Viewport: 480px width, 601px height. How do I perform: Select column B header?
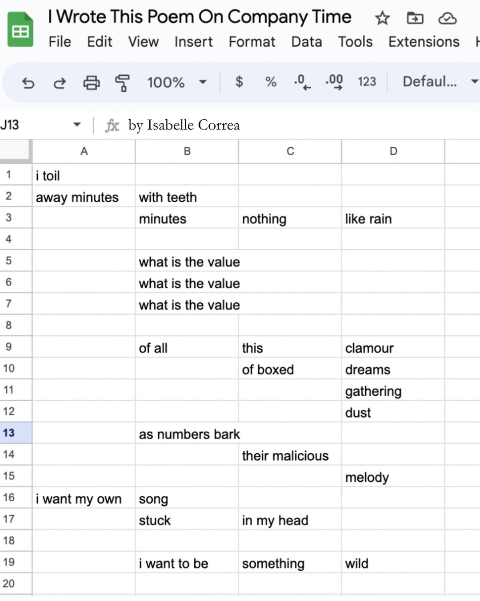[187, 151]
